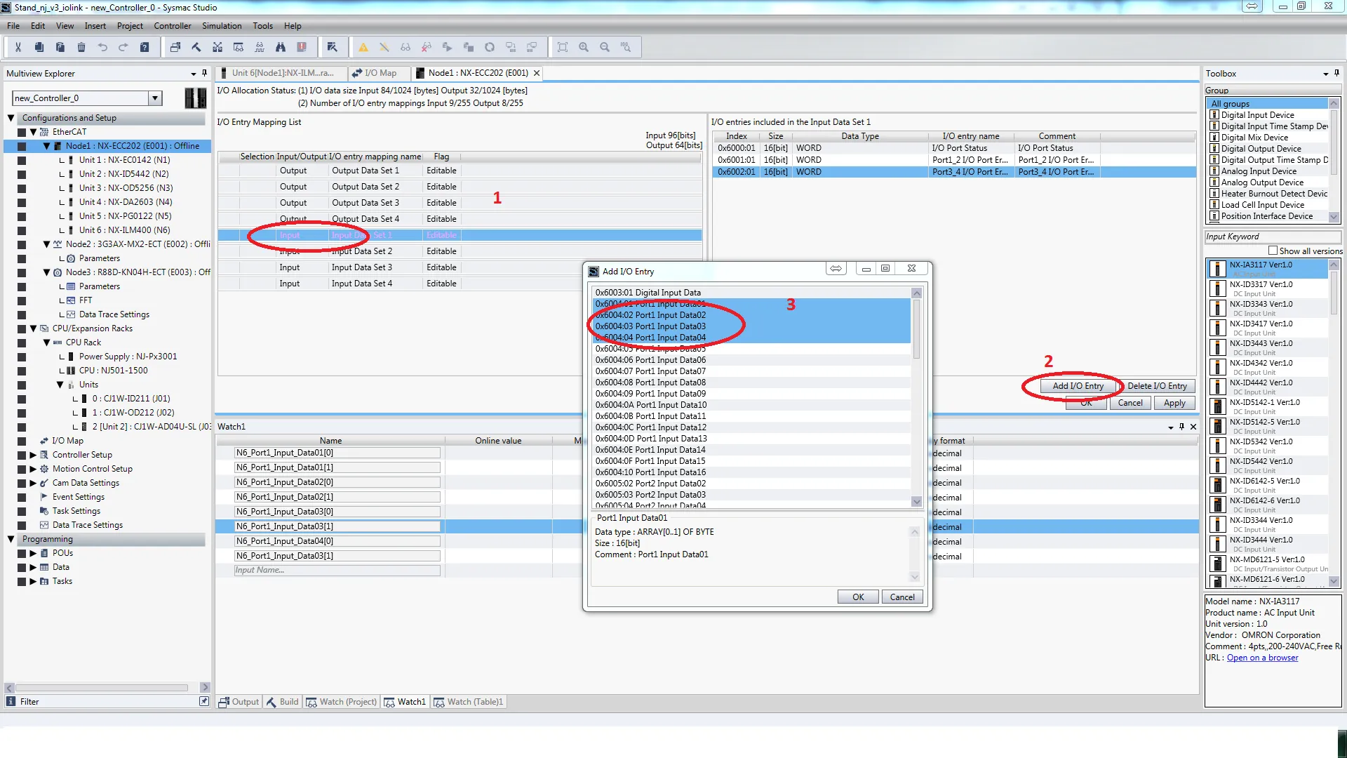Open the 'Open on a browser' link

(x=1262, y=658)
